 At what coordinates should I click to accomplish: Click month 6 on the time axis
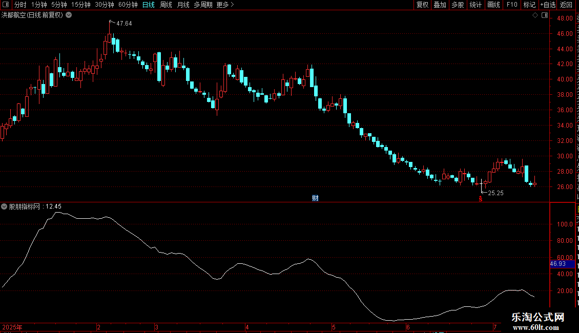pos(408,327)
